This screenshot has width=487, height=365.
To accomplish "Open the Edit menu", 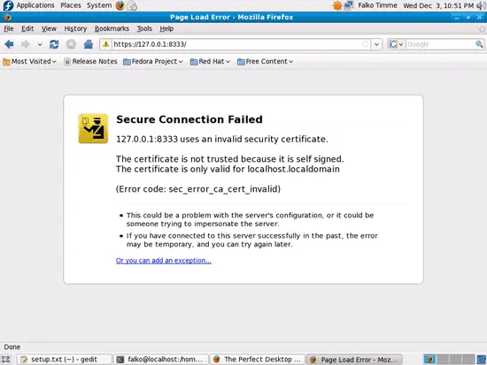I will (x=27, y=28).
